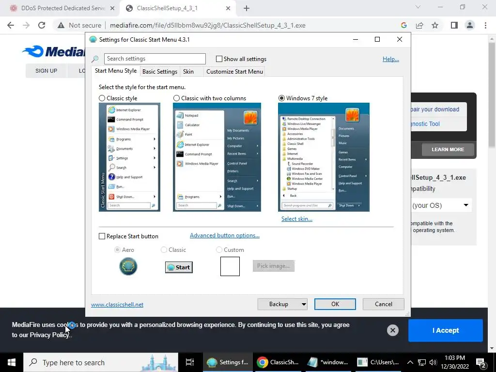Open the notification center icon
Screen dimensions: 496x372
coord(481,362)
